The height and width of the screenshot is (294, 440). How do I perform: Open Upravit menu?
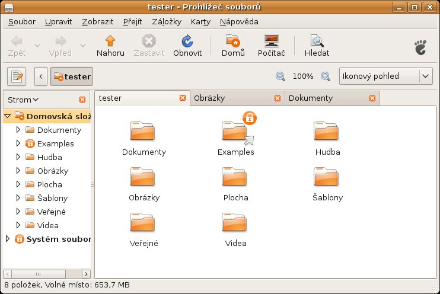58,21
